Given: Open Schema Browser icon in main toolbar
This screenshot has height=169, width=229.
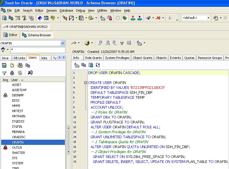Looking at the screenshot, I should click(11, 18).
